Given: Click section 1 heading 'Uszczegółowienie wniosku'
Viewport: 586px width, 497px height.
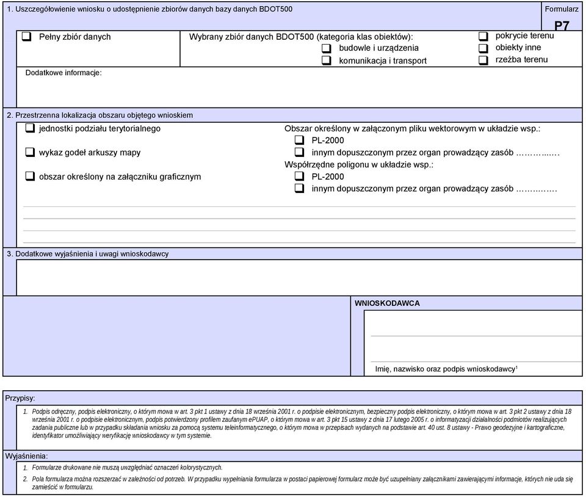Looking at the screenshot, I should tap(150, 9).
